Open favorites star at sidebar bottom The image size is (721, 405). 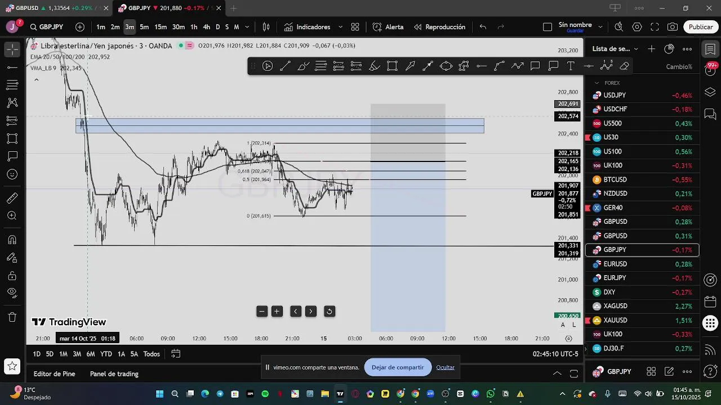pos(12,367)
